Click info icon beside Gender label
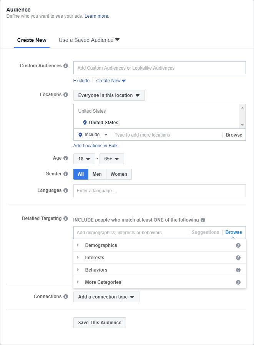Image resolution: width=254 pixels, height=345 pixels. click(66, 174)
